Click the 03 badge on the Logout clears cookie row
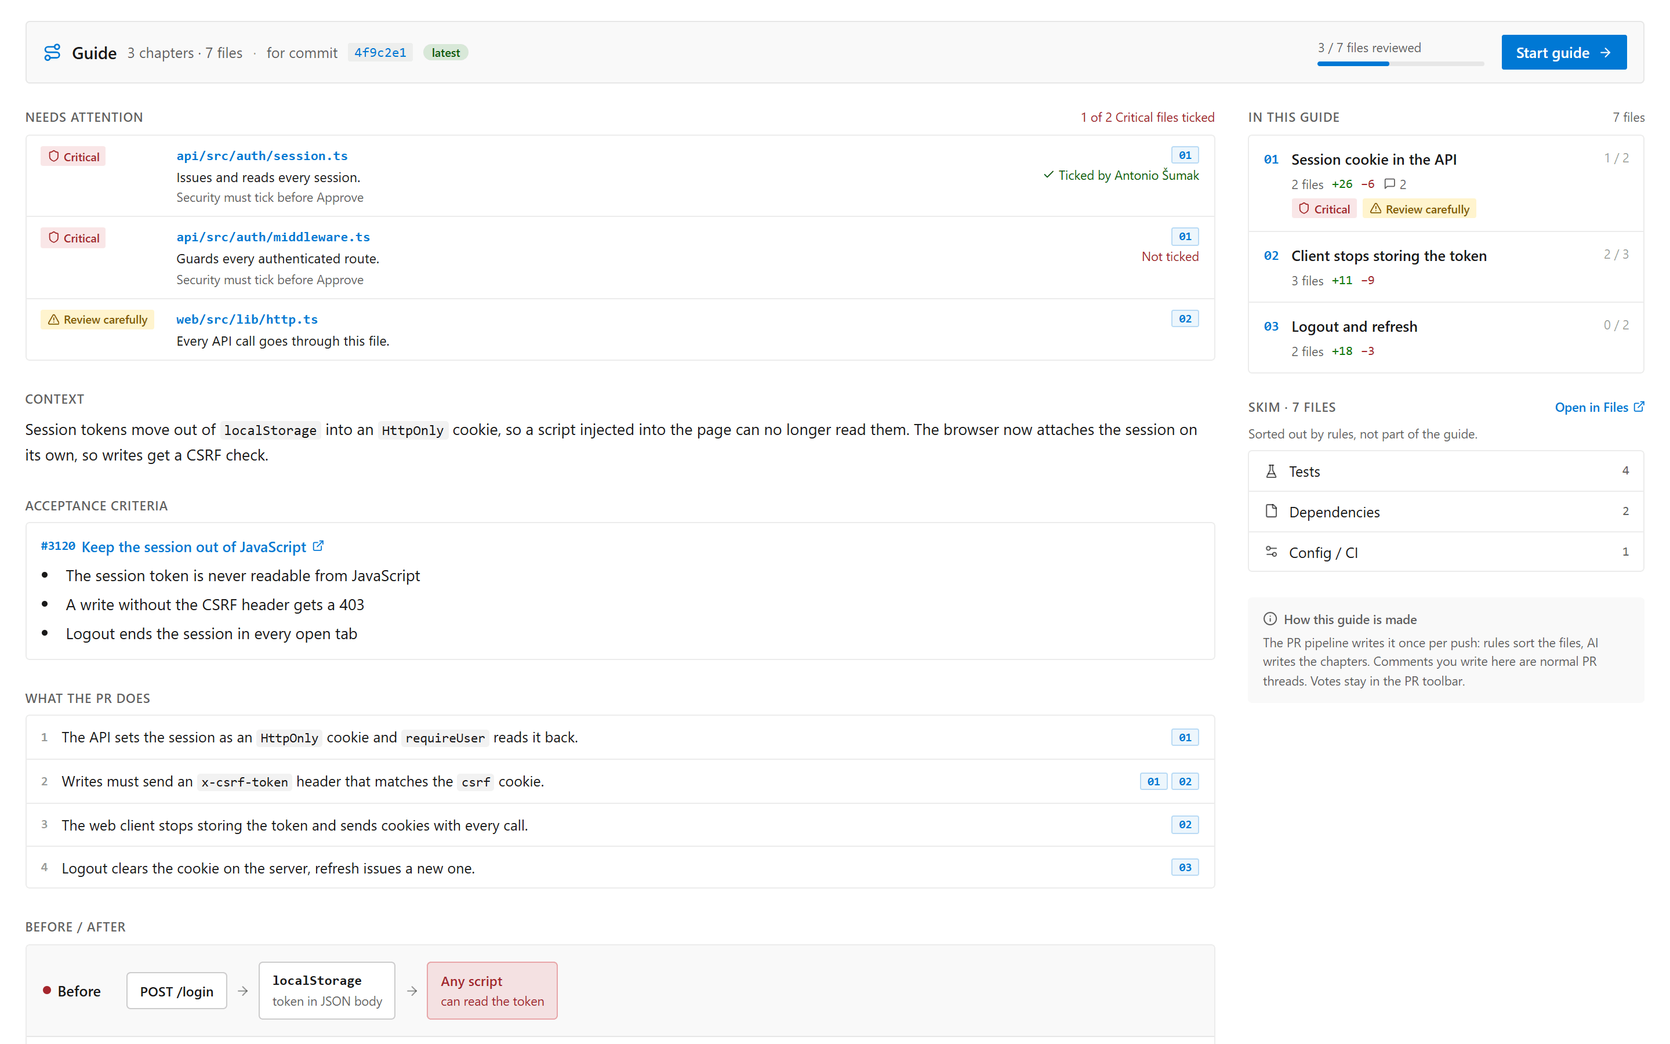 (1185, 867)
